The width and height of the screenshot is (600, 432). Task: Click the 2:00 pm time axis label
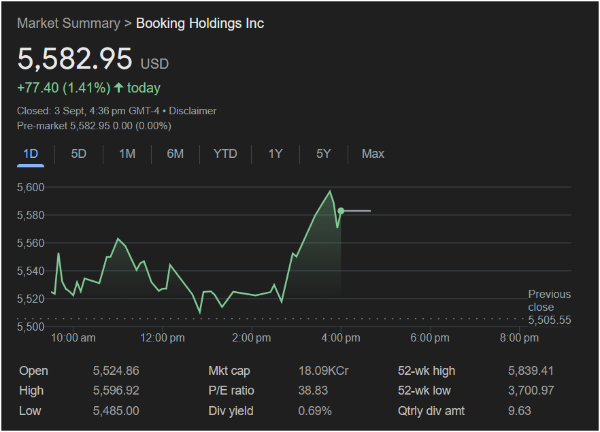pyautogui.click(x=252, y=338)
